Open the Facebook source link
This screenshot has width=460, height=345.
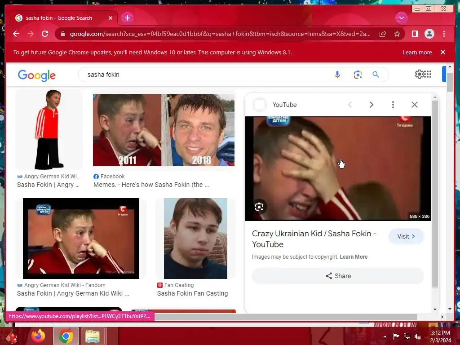pyautogui.click(x=109, y=176)
